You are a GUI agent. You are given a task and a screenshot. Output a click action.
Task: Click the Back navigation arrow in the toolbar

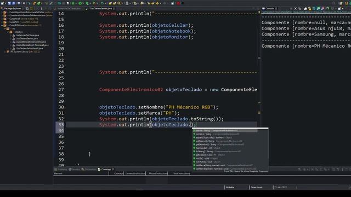tap(157, 3)
